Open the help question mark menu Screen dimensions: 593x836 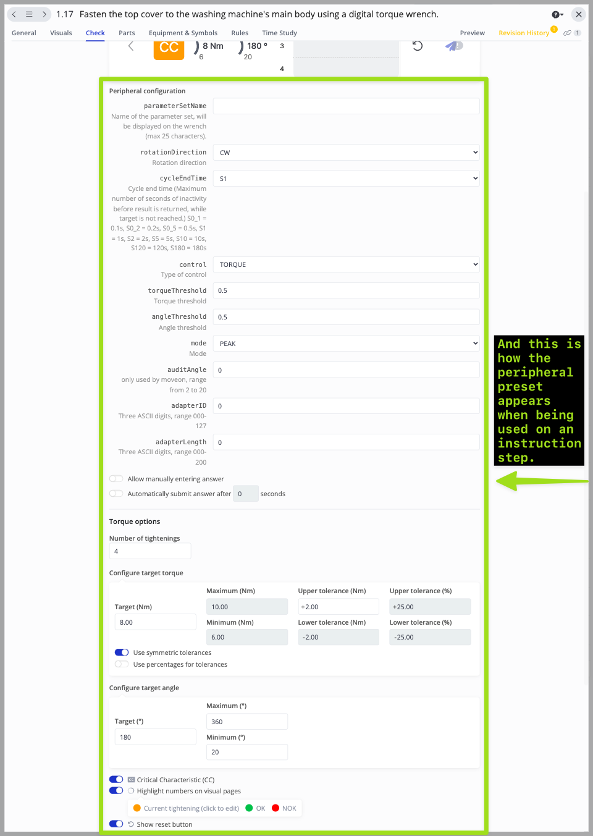557,14
